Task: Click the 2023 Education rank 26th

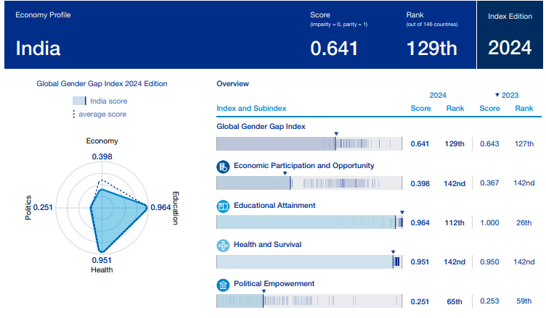Action: [x=523, y=223]
